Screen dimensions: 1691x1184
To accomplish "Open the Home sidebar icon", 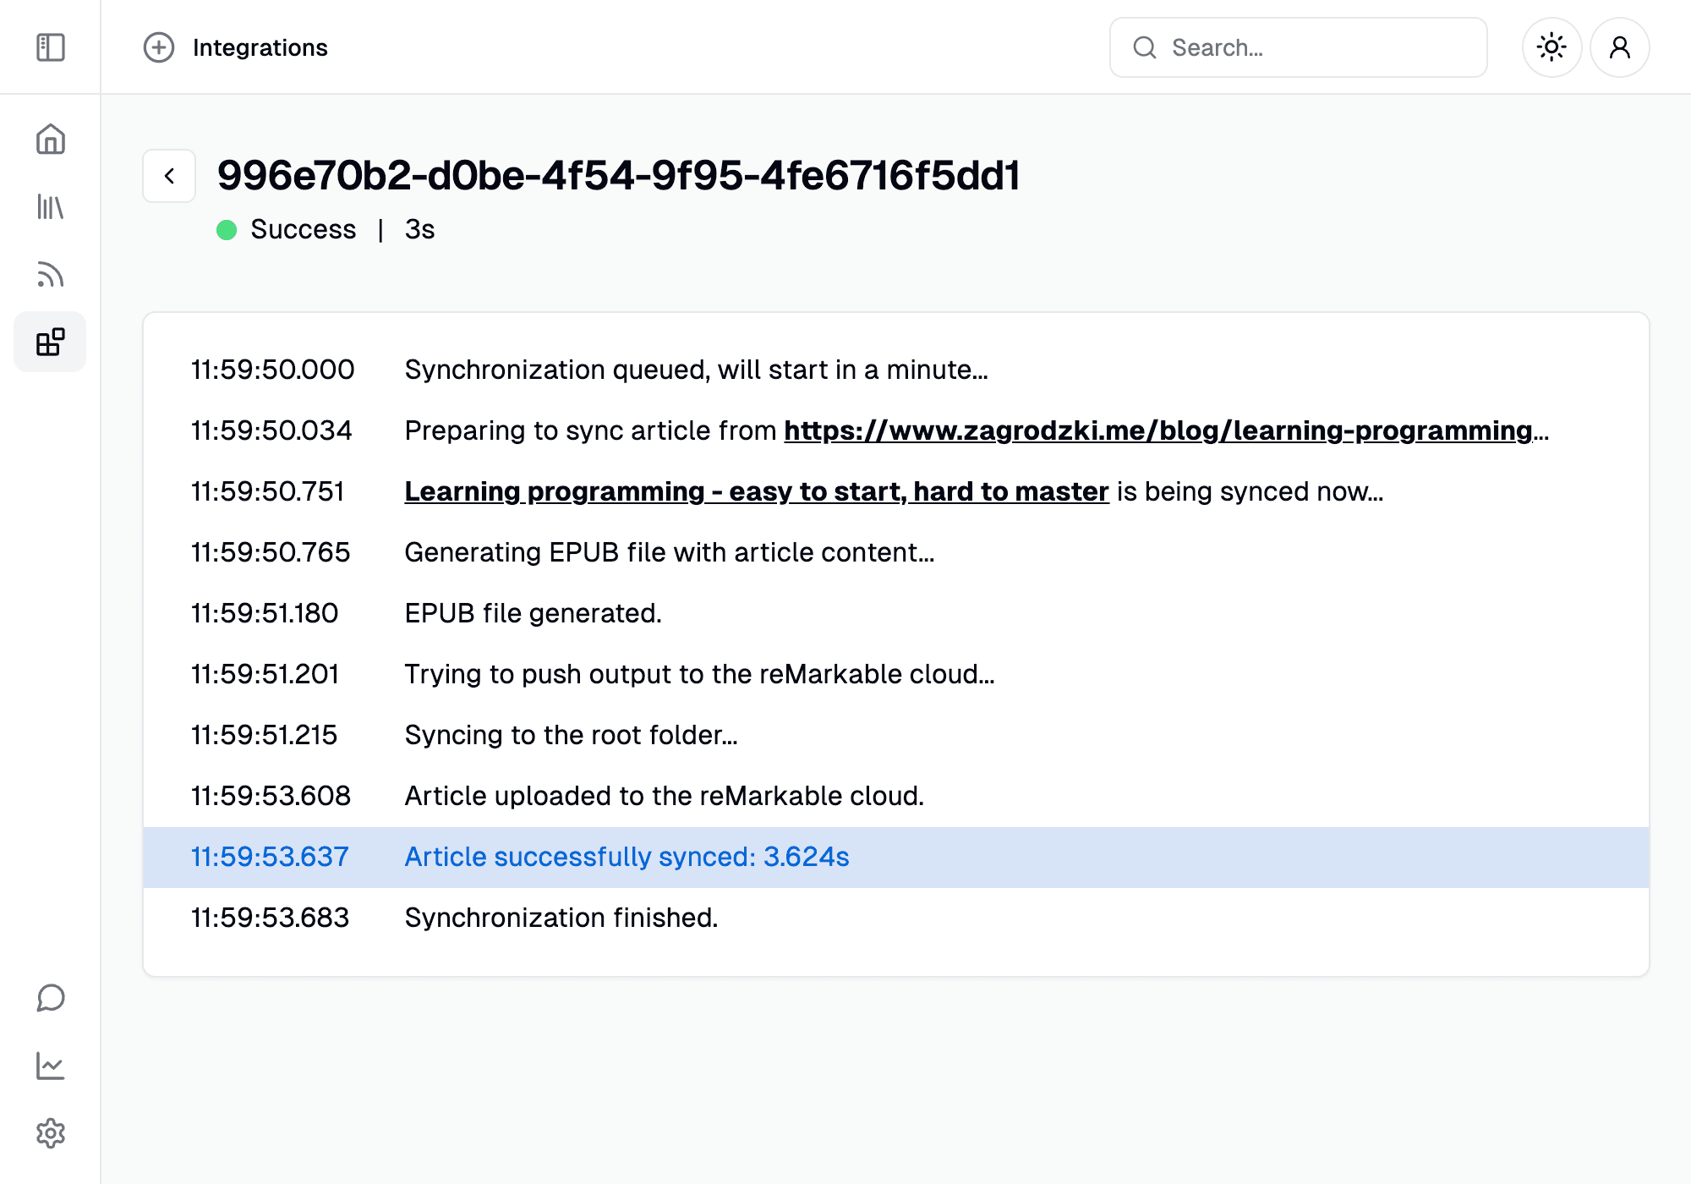I will (51, 140).
